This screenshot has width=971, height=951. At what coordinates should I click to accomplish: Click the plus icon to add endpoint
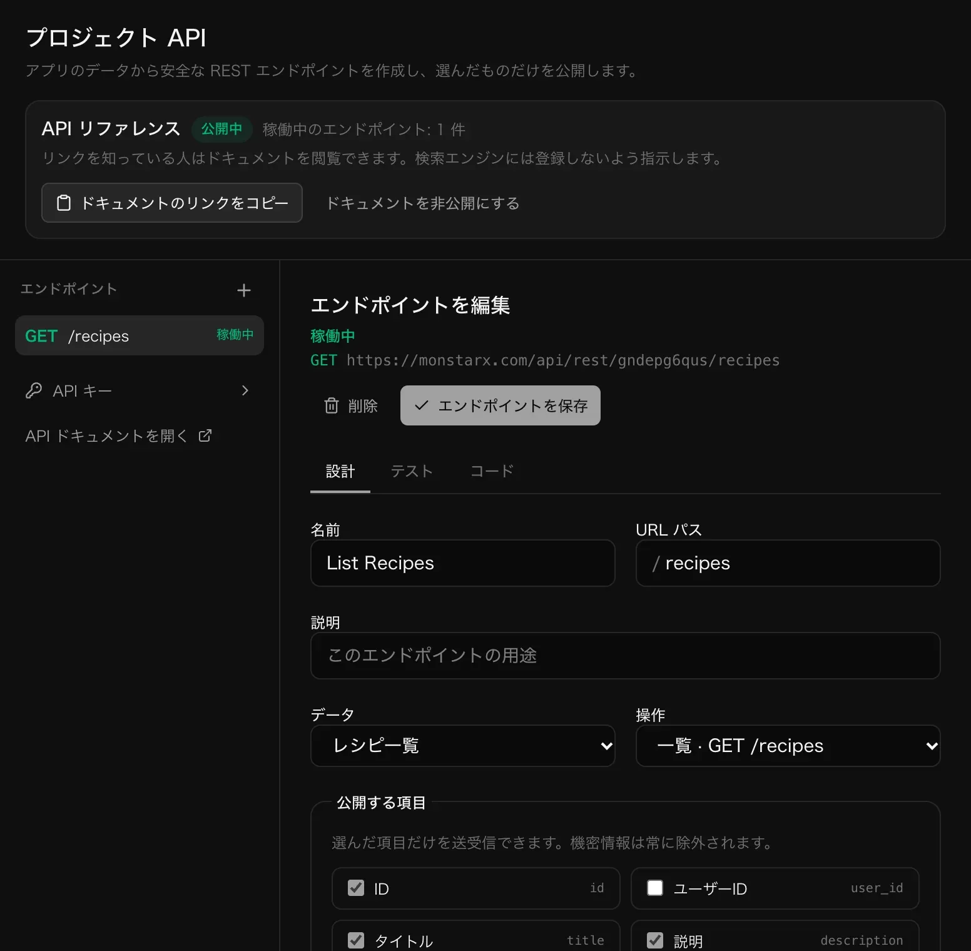click(x=244, y=290)
